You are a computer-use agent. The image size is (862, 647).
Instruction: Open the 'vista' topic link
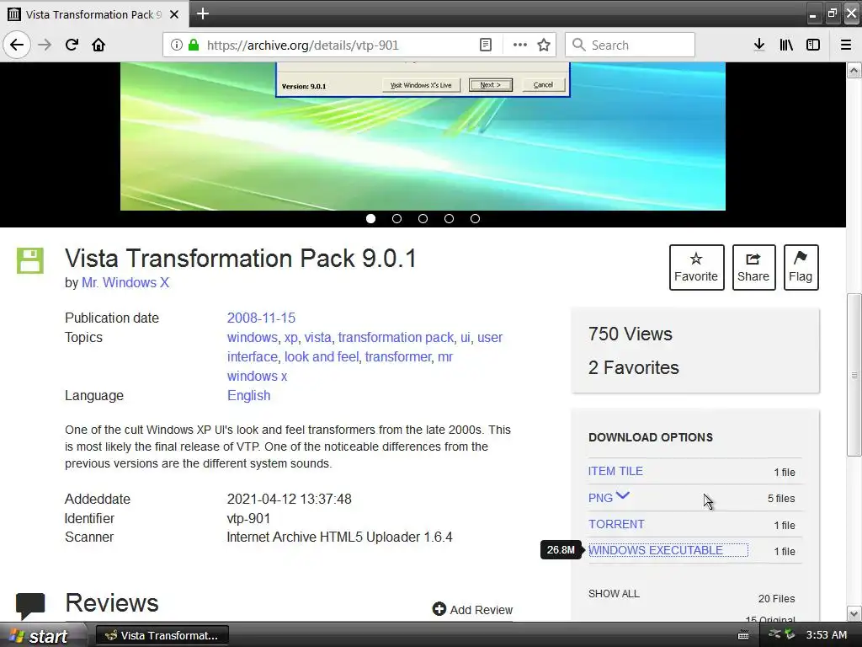point(317,337)
